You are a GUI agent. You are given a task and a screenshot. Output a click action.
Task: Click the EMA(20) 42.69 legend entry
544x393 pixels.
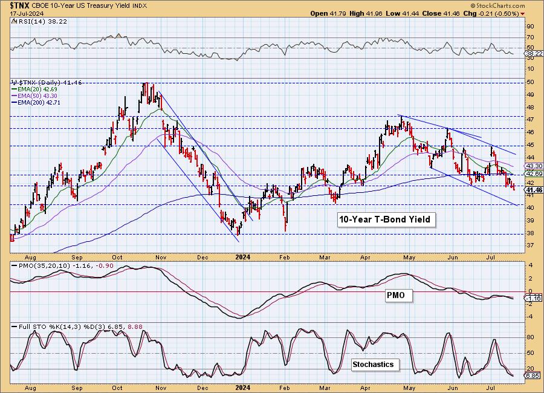(34, 89)
